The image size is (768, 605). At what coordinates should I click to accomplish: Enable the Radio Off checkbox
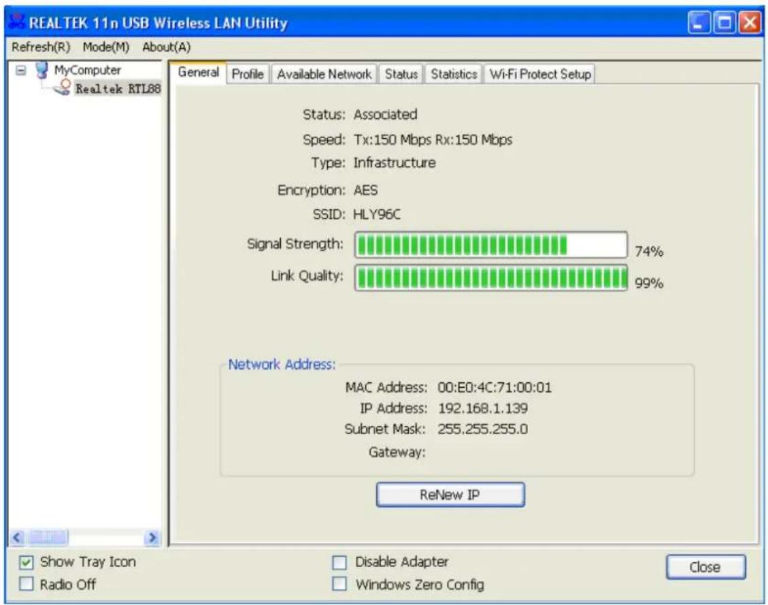26,584
